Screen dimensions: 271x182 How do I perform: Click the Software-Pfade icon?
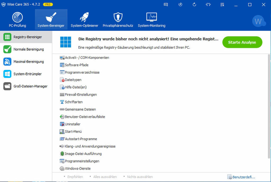click(62, 65)
